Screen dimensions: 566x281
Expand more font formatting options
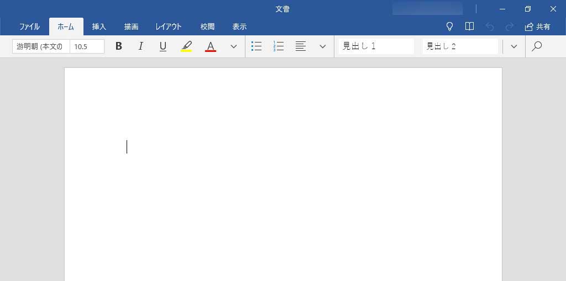(234, 46)
